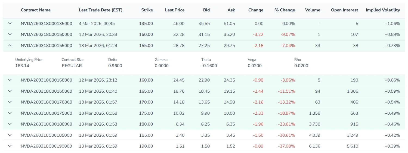
Task: Click the % Change column header
Action: (x=285, y=10)
